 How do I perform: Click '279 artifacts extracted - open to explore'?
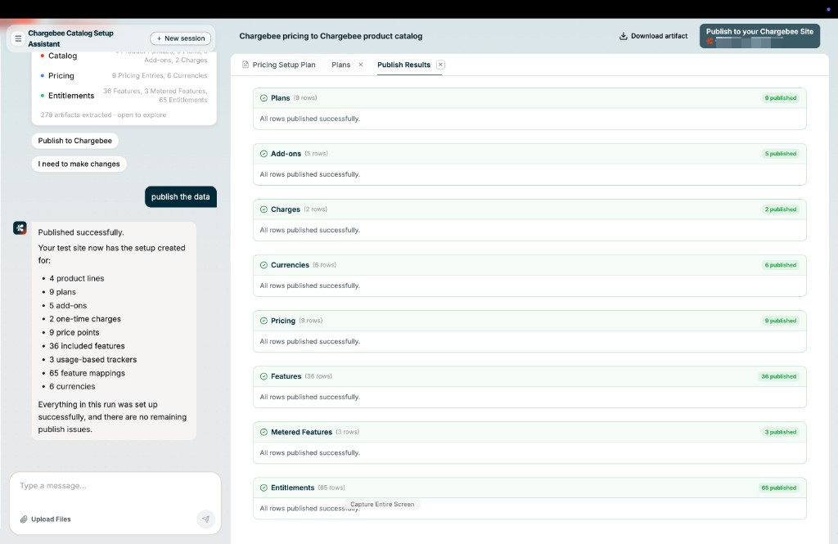pos(103,115)
